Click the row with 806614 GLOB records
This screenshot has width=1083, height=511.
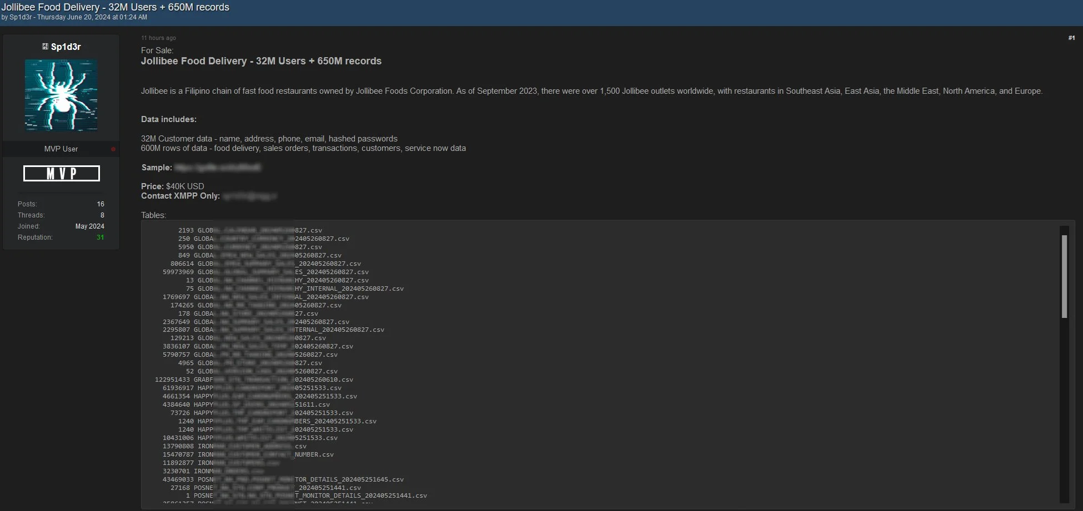pos(265,264)
